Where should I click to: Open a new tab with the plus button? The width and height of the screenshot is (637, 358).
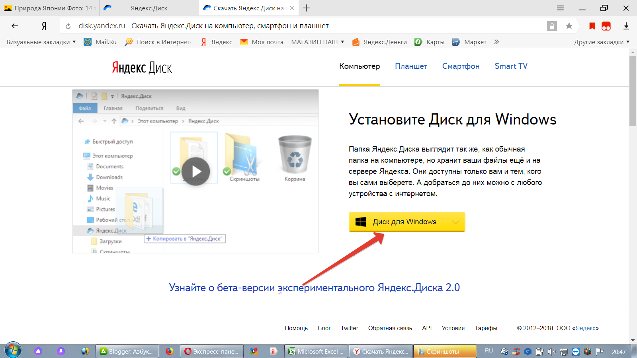coord(307,8)
